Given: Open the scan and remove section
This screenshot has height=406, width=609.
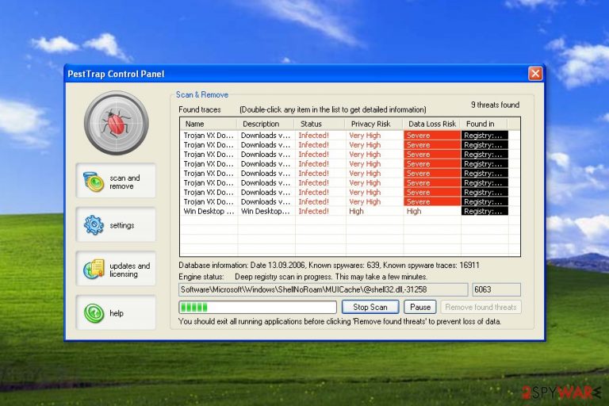Looking at the screenshot, I should [116, 182].
